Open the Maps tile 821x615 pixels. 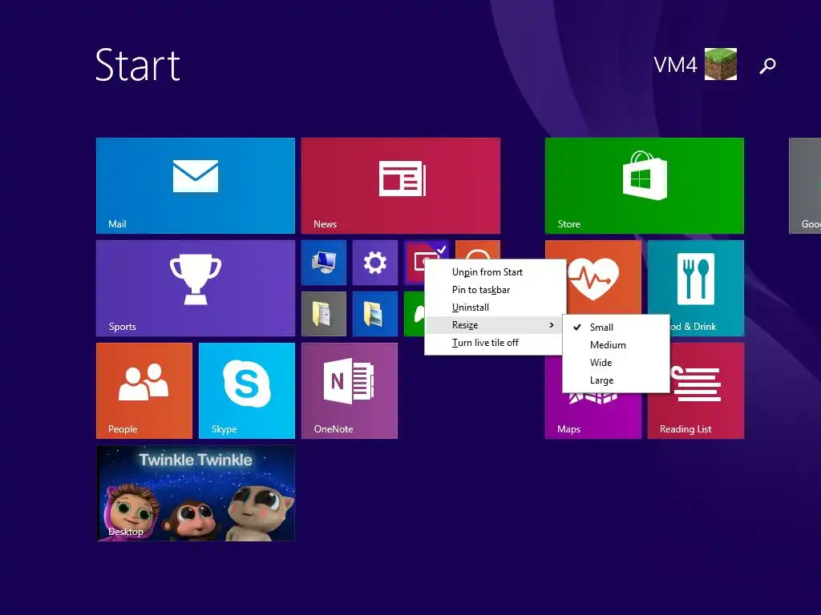point(592,416)
